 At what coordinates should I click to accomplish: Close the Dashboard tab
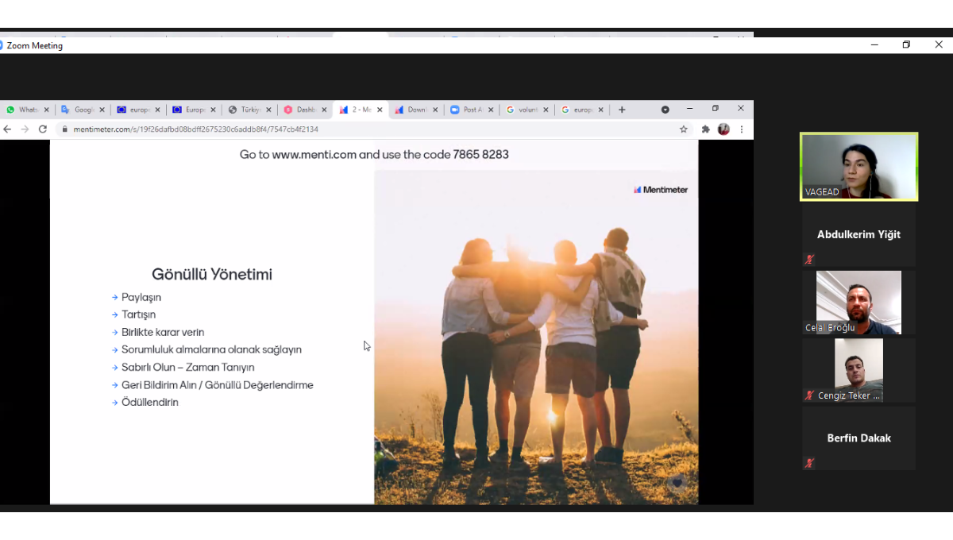pos(324,110)
